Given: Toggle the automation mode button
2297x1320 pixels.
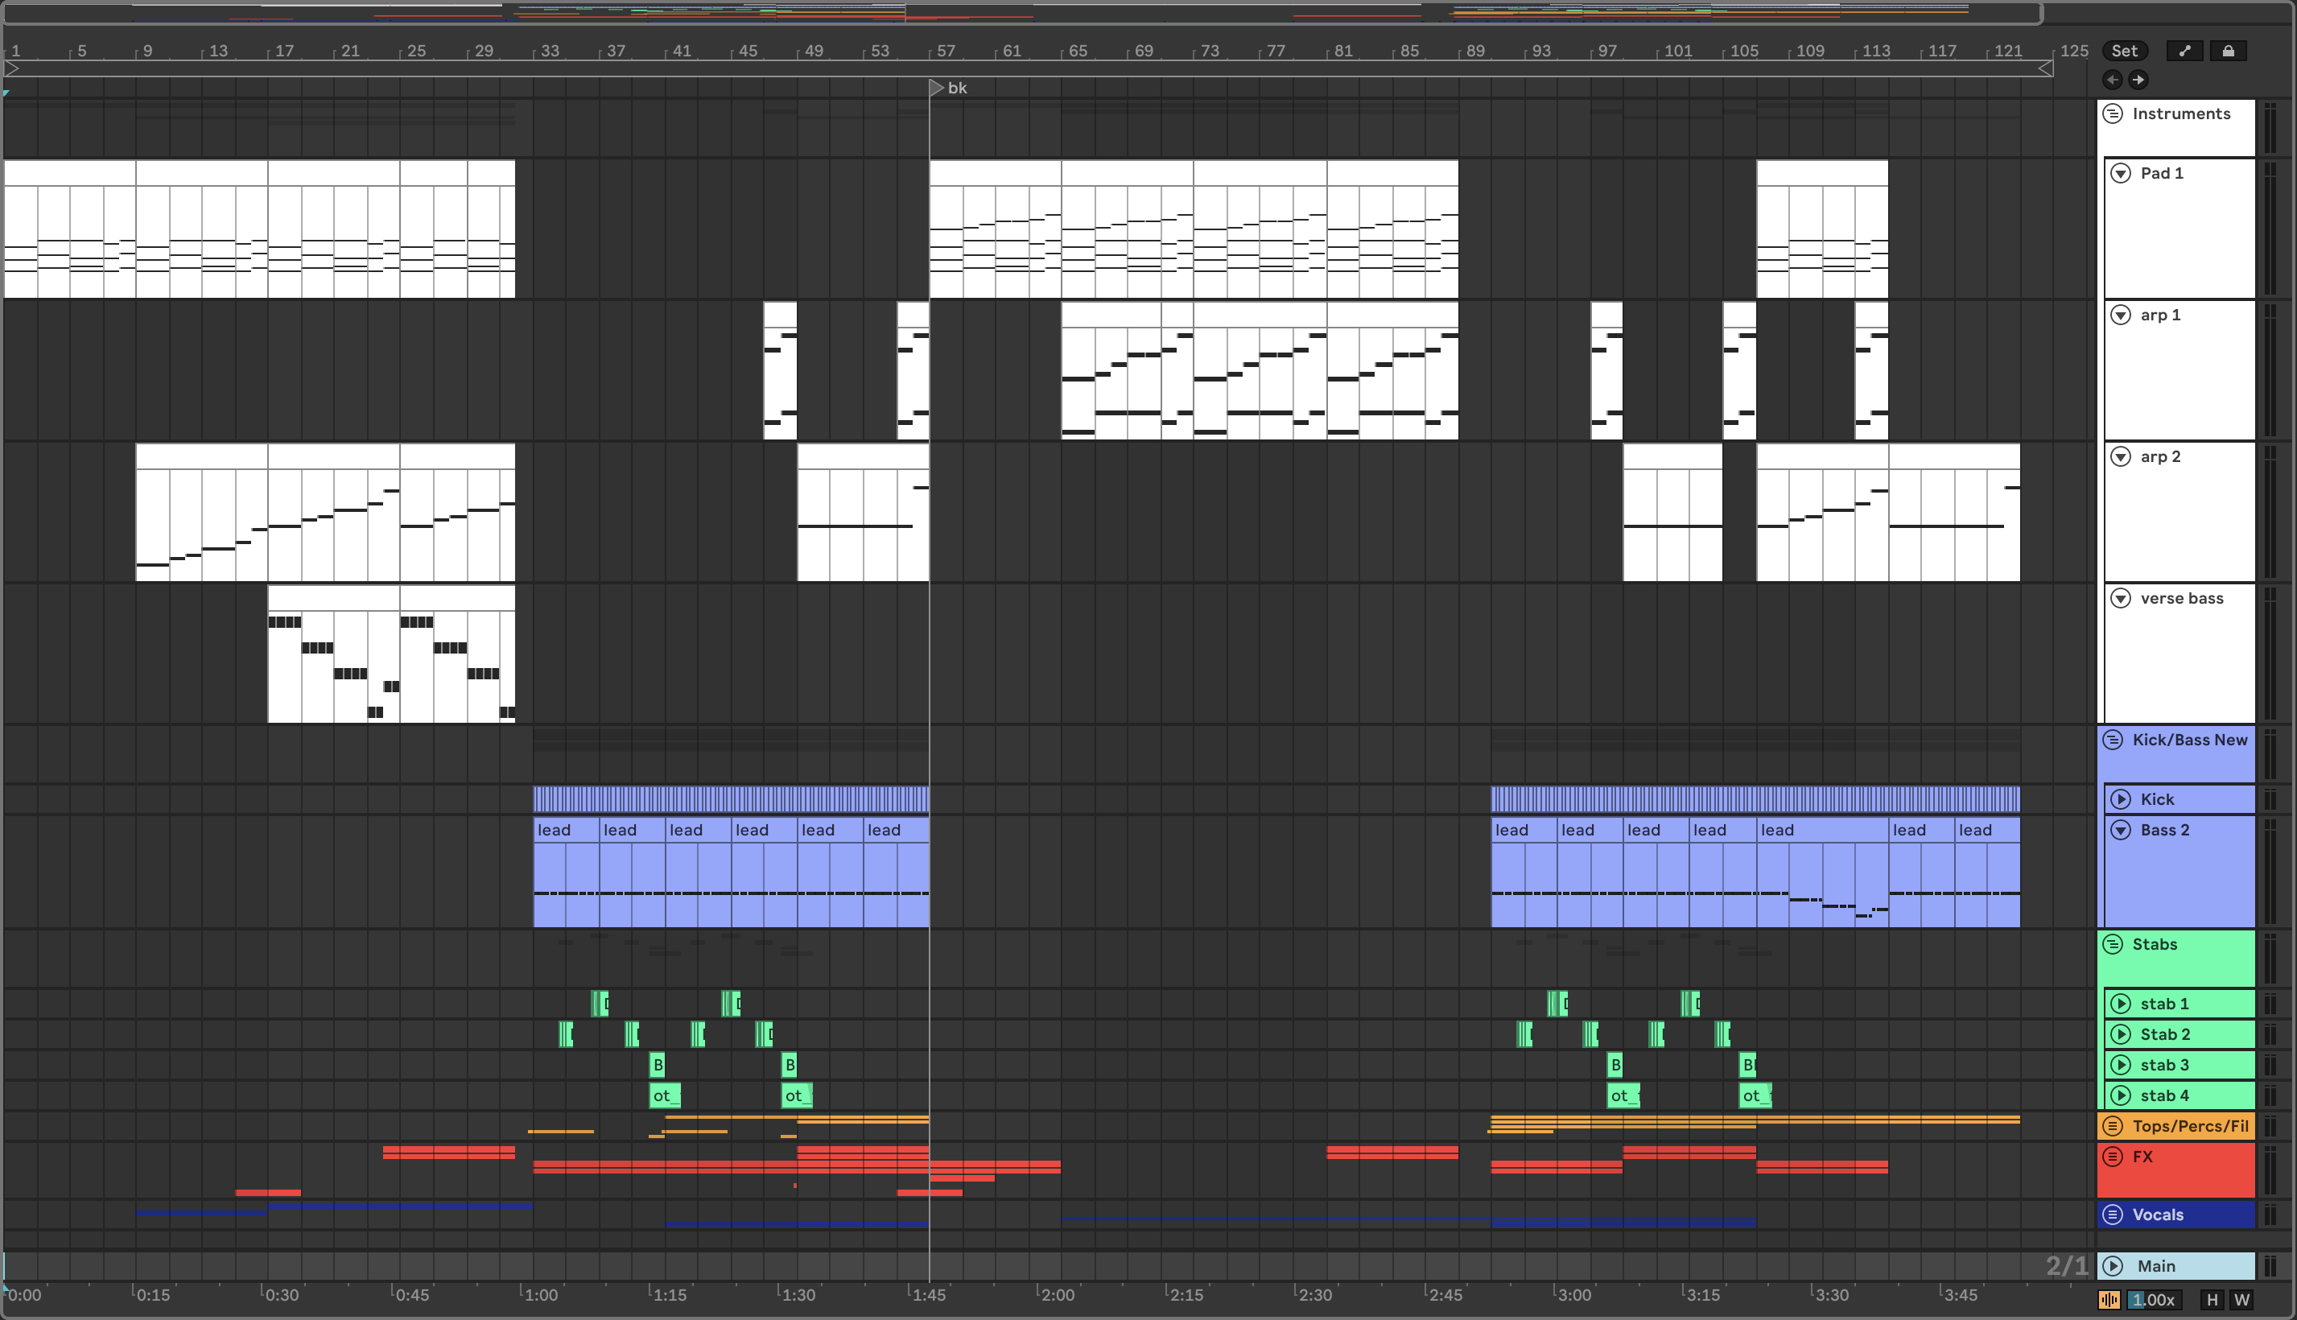Looking at the screenshot, I should [2184, 51].
